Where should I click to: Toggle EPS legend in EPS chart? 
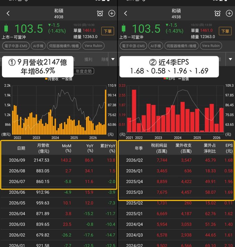(169, 79)
